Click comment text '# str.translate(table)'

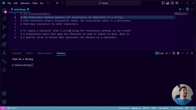click(x=36, y=14)
